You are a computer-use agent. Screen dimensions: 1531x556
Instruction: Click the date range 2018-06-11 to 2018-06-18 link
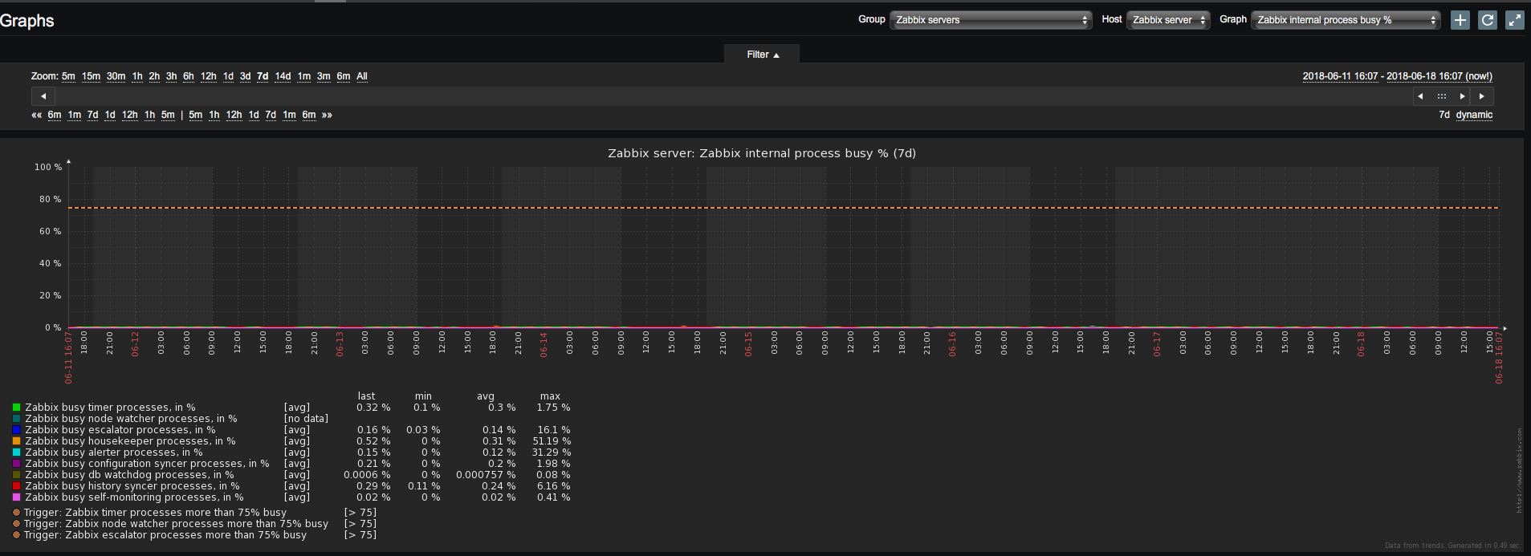[1397, 76]
